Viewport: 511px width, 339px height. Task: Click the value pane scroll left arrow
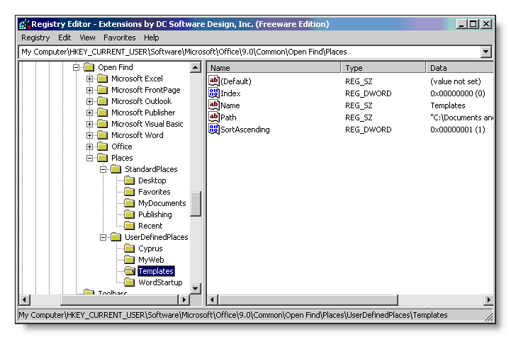[x=213, y=299]
